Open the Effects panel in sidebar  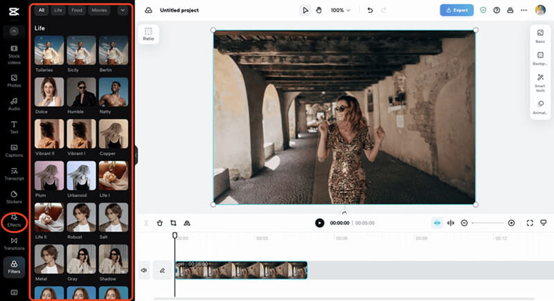14,221
